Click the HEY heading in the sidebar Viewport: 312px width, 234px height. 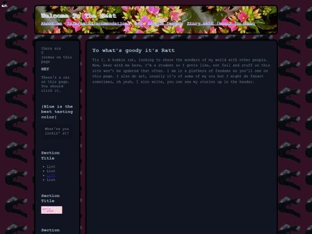point(45,69)
